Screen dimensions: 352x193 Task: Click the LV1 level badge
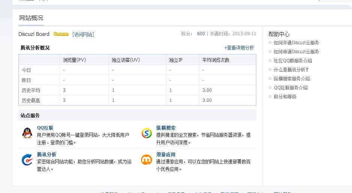pyautogui.click(x=61, y=34)
